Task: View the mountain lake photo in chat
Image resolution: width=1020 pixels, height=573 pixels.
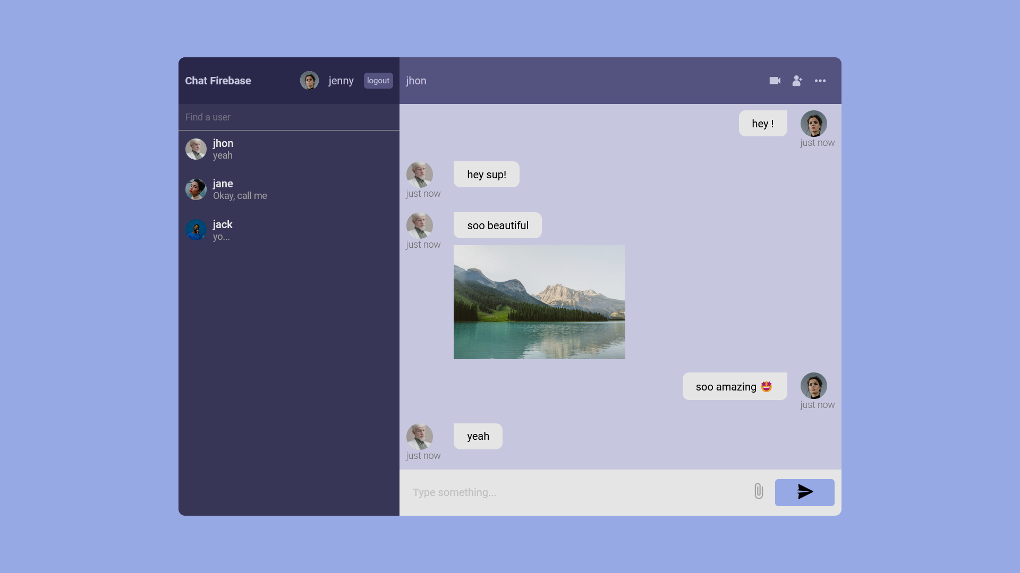Action: (x=539, y=302)
